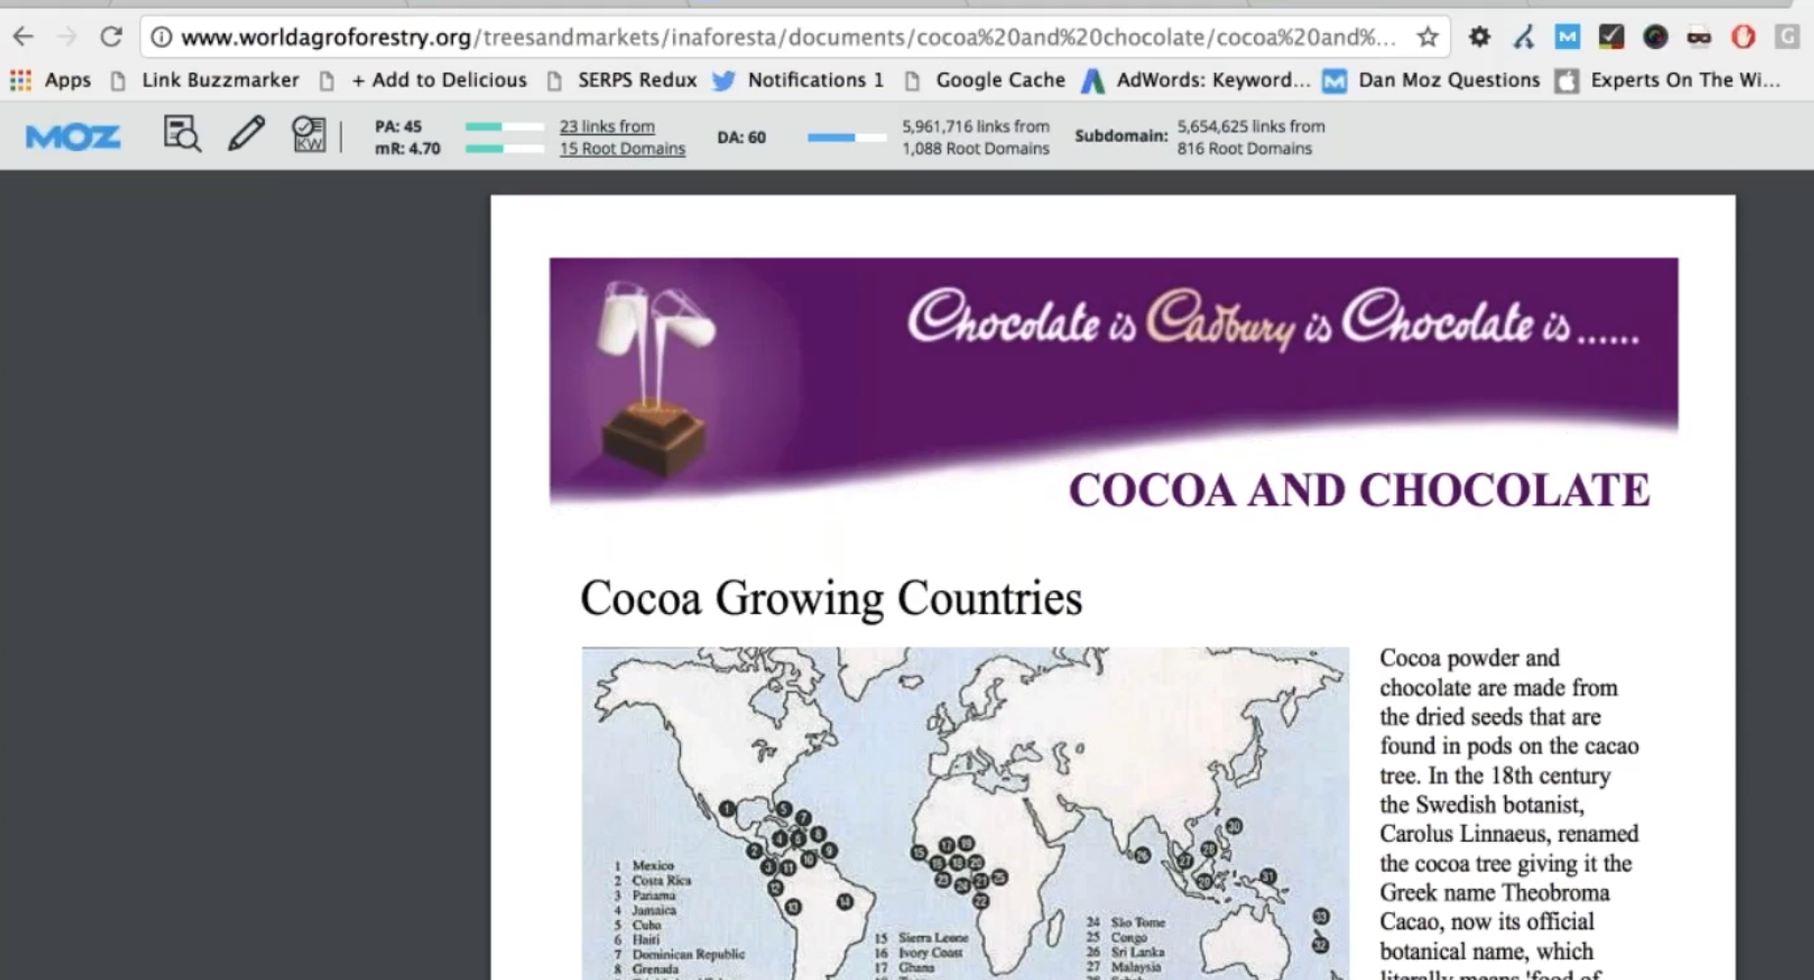Click + Add to Delicious bookmarklet
Screen dimensions: 1814x980
(424, 80)
